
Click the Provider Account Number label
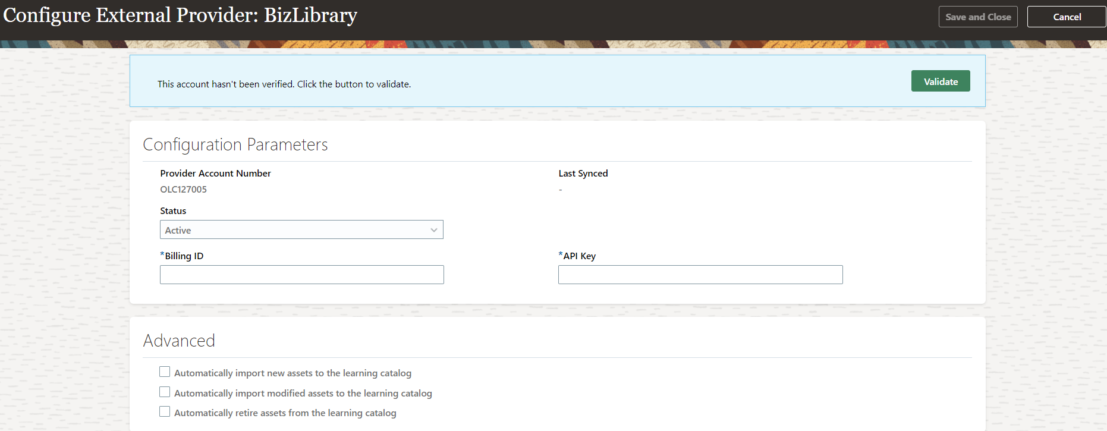point(215,174)
